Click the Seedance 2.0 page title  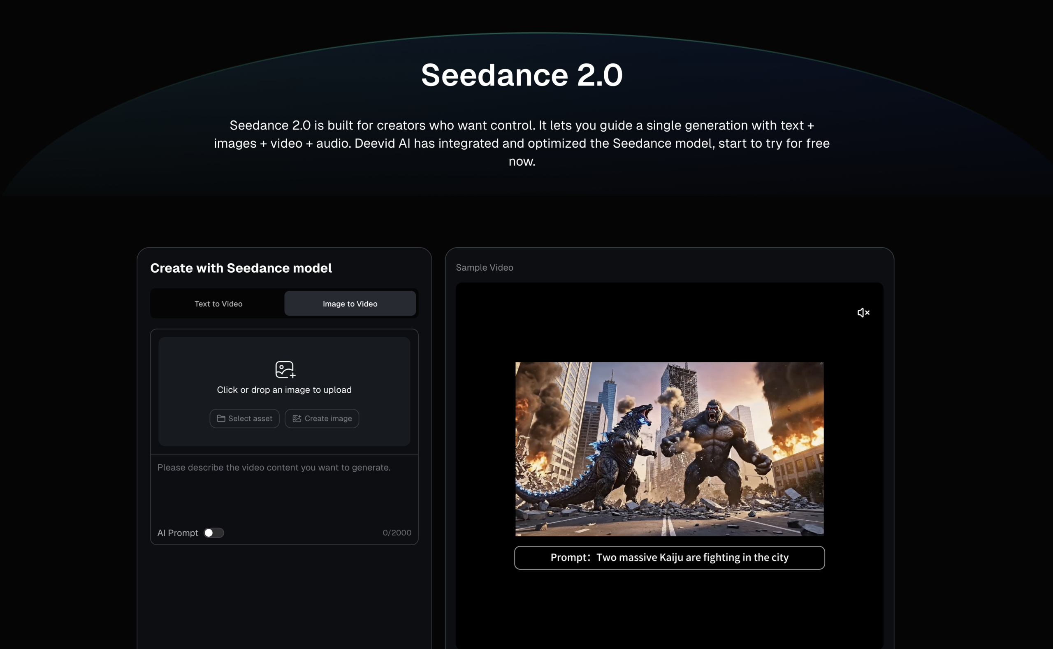pyautogui.click(x=522, y=74)
